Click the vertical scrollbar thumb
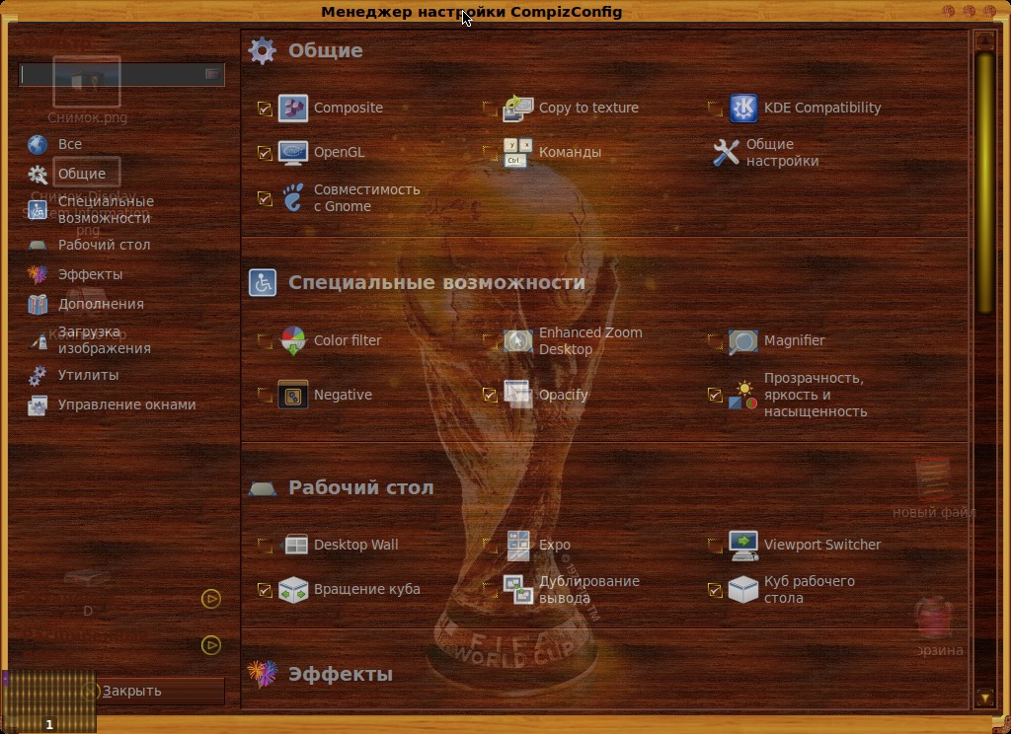Screen dimensions: 1011x734 point(984,183)
